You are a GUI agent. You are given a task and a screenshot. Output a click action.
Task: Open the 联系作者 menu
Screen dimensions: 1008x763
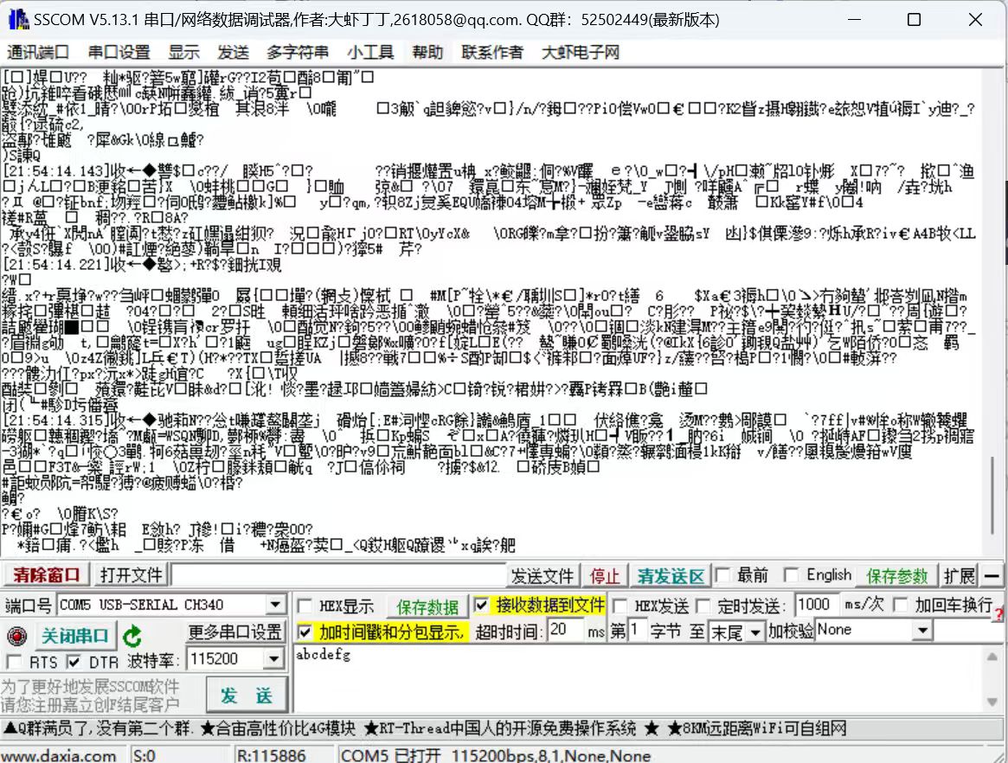[x=492, y=52]
